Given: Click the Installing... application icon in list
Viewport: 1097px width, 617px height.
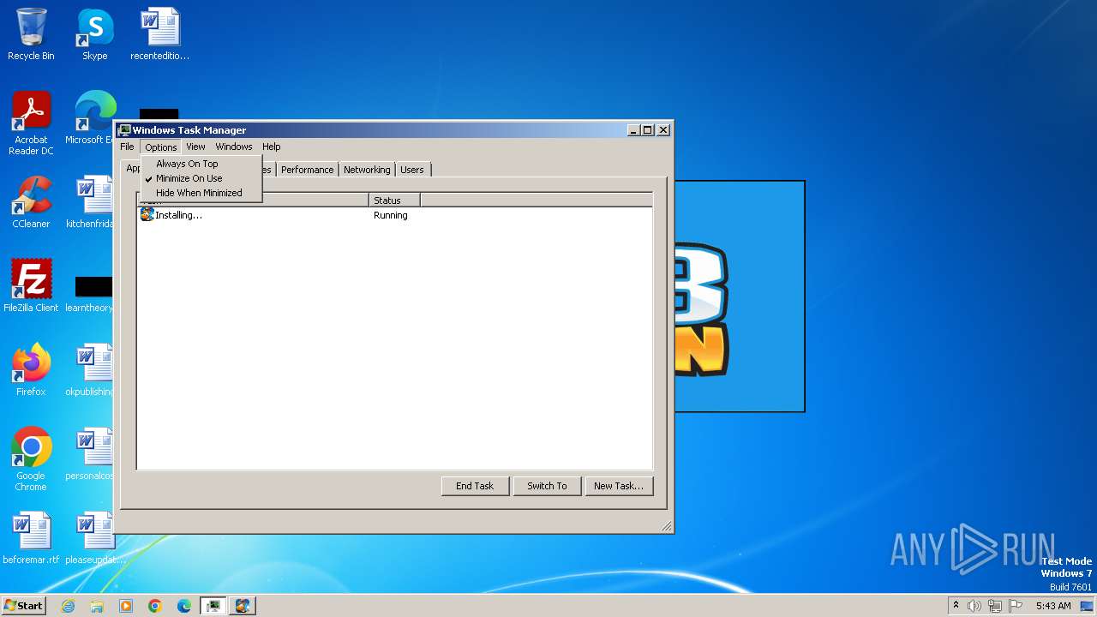Looking at the screenshot, I should [147, 214].
